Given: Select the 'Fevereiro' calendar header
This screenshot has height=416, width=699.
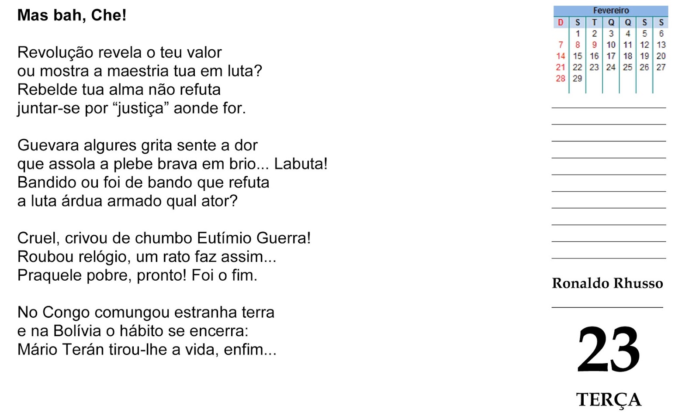Looking at the screenshot, I should pyautogui.click(x=610, y=10).
